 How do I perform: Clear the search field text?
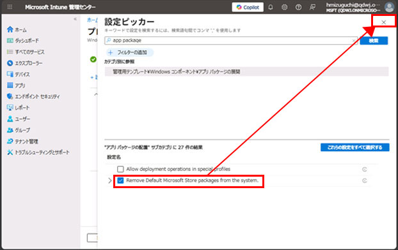tap(354, 41)
